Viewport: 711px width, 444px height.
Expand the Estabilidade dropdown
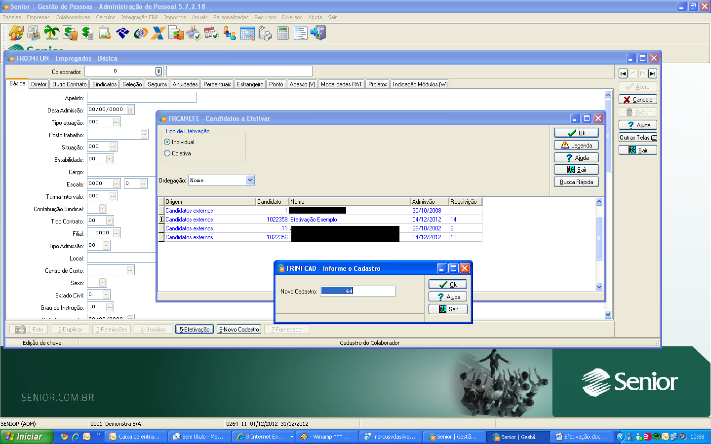coord(109,159)
